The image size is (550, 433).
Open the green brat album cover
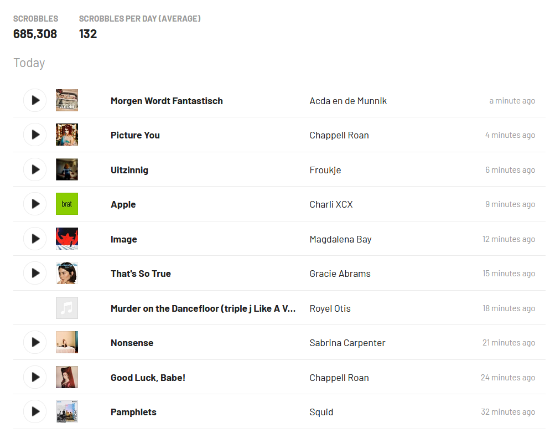67,204
